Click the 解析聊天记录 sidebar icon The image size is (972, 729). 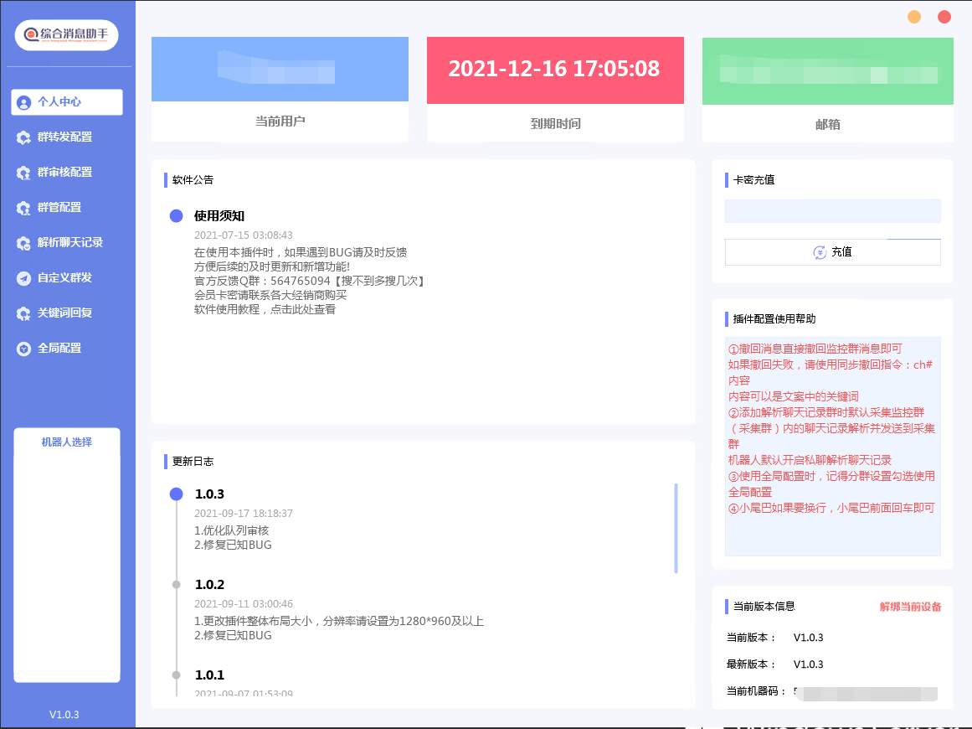pyautogui.click(x=23, y=243)
